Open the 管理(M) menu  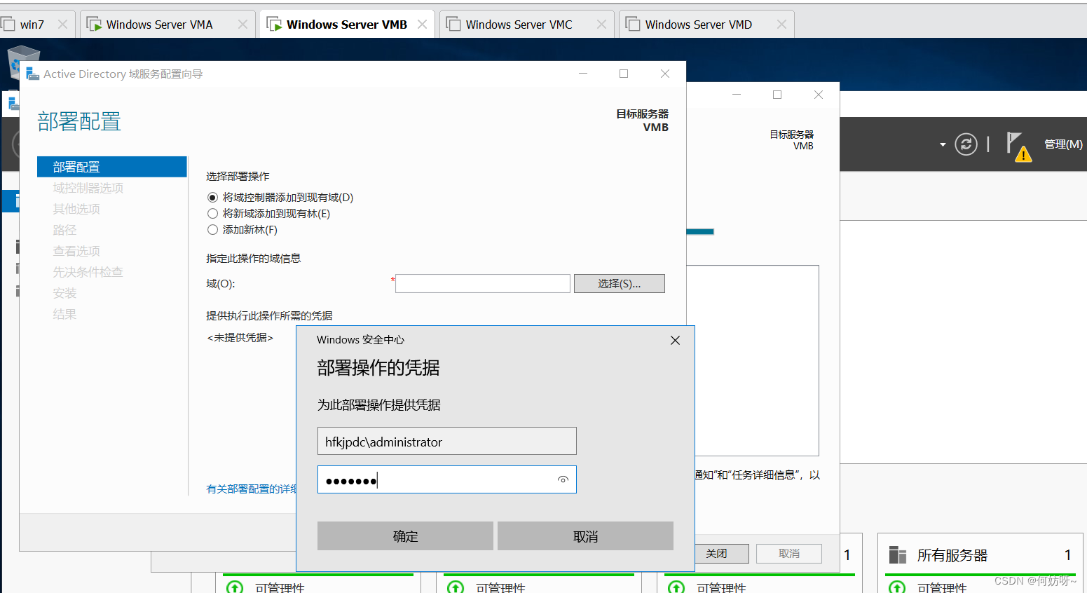coord(1063,144)
